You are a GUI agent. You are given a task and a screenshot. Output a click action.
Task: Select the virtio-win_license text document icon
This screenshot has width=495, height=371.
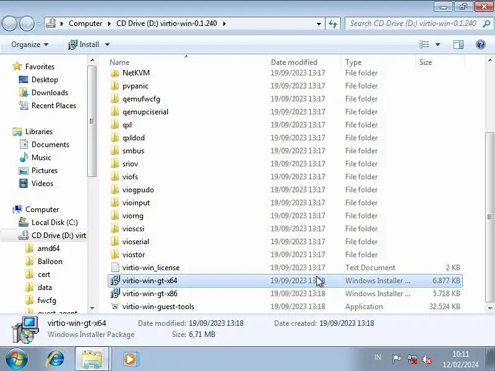click(115, 268)
